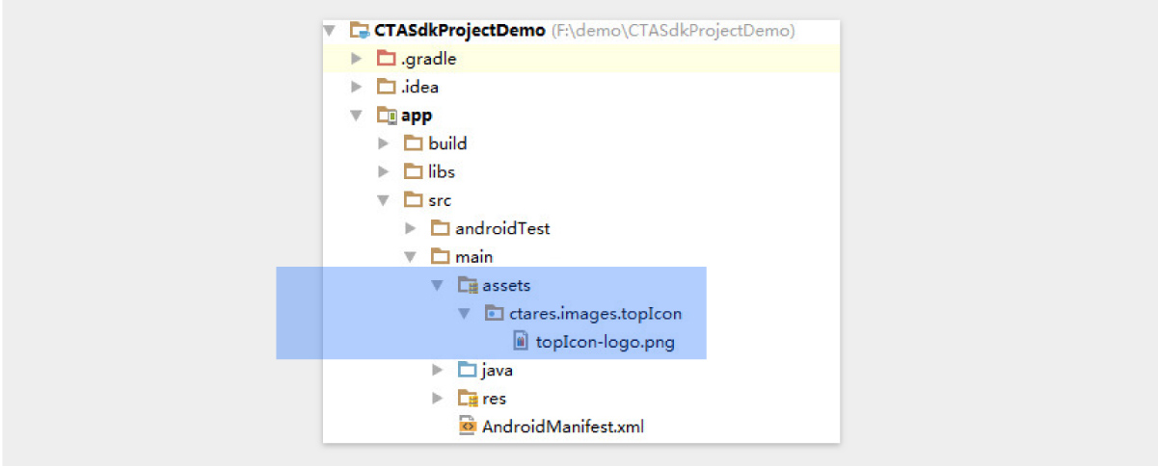Click the CTASdkProjectDemo project module icon

pyautogui.click(x=359, y=31)
